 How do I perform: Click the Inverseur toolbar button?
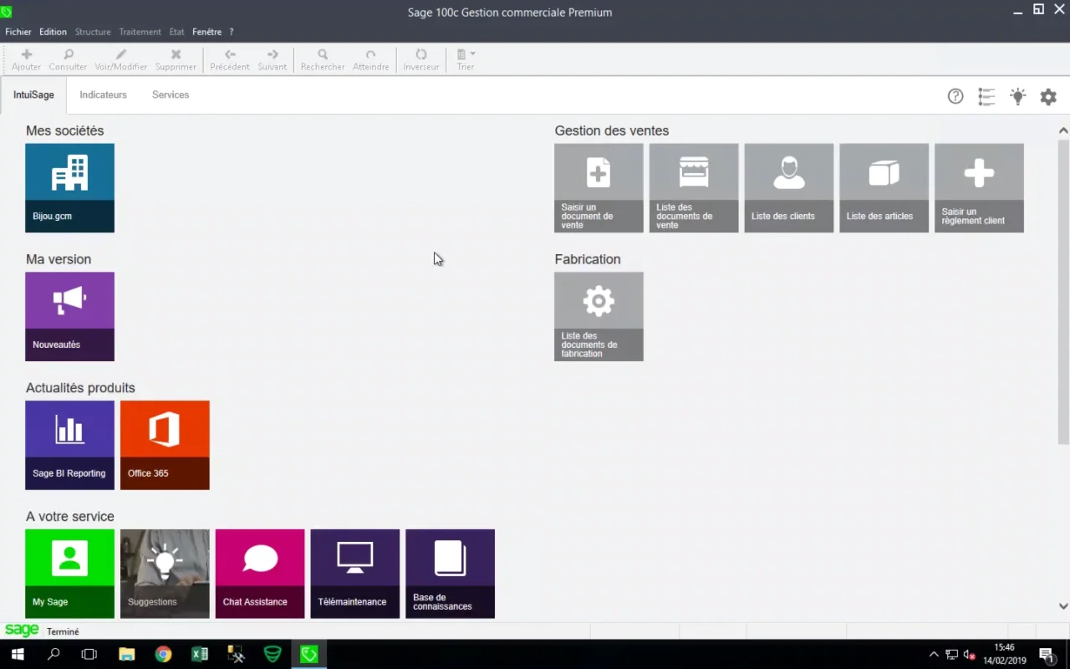[421, 59]
